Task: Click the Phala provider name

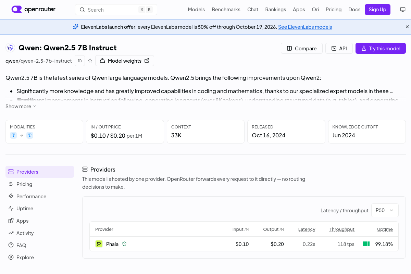Action: [x=112, y=244]
